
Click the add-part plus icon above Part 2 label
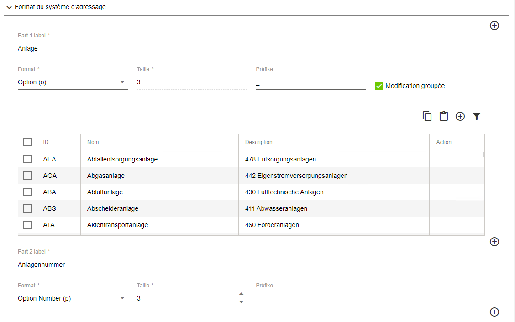pyautogui.click(x=494, y=242)
